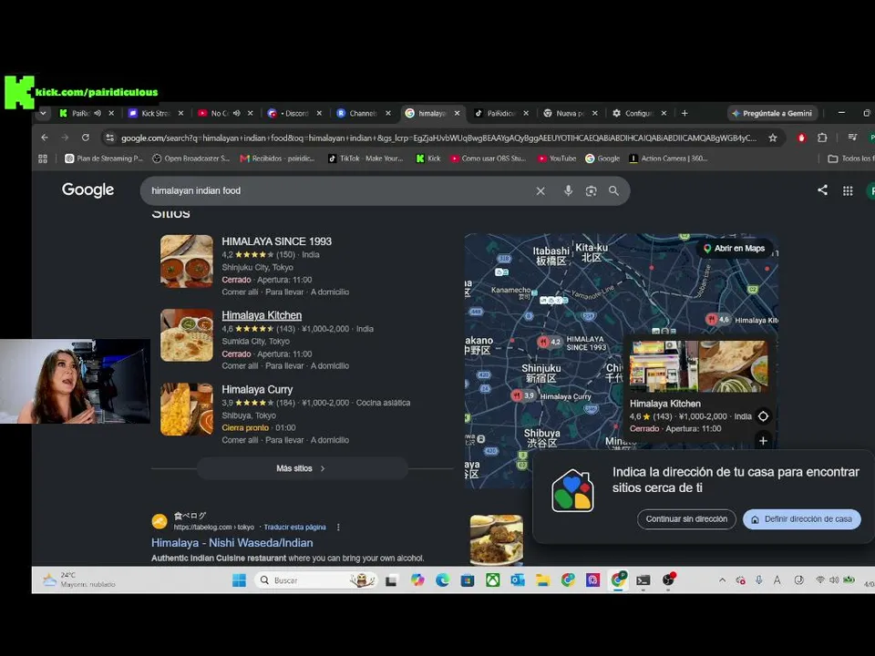View site information icon in address bar
Screen dimensions: 875x656
[x=110, y=138]
